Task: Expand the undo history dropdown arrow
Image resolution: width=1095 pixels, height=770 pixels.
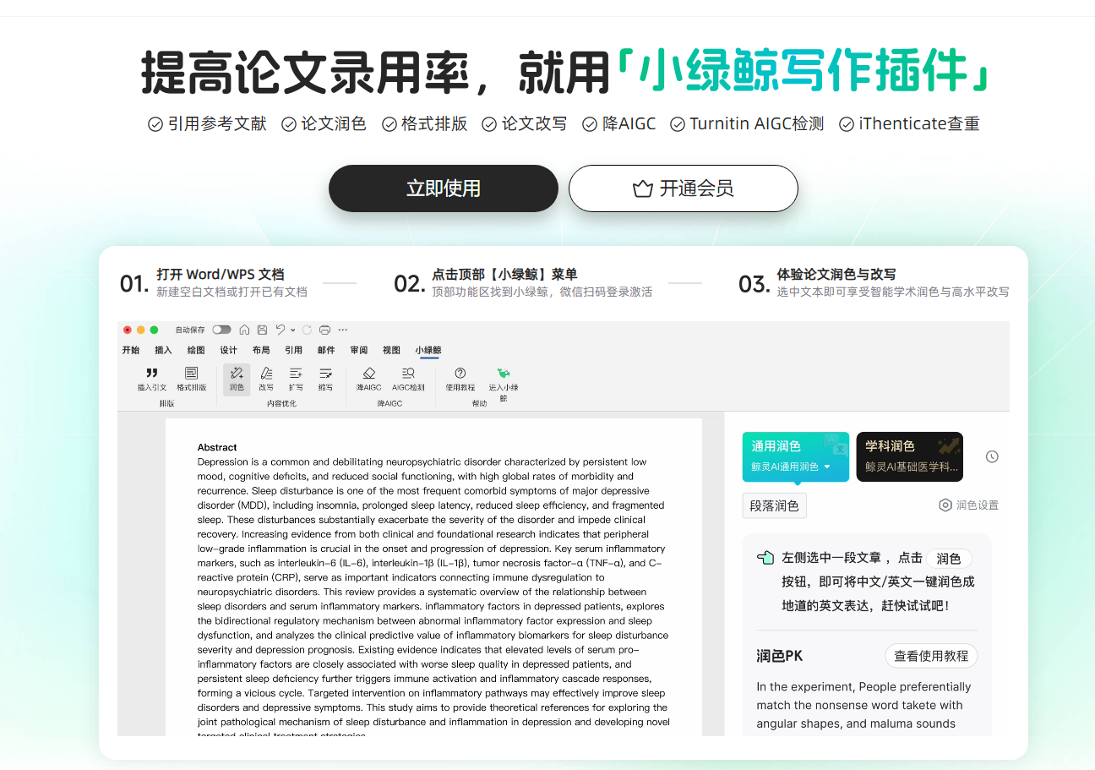Action: click(x=292, y=330)
